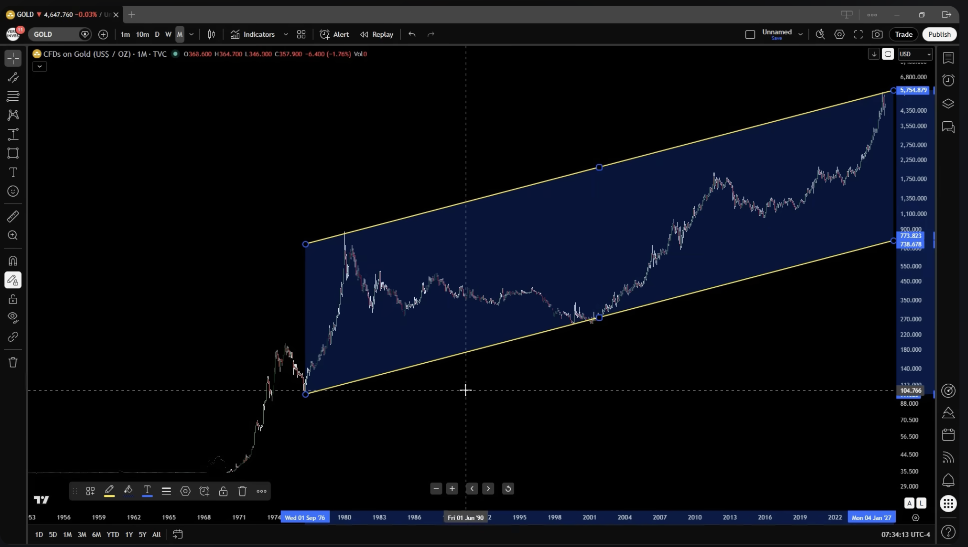Toggle the L log scale button
The width and height of the screenshot is (968, 547).
coord(921,503)
